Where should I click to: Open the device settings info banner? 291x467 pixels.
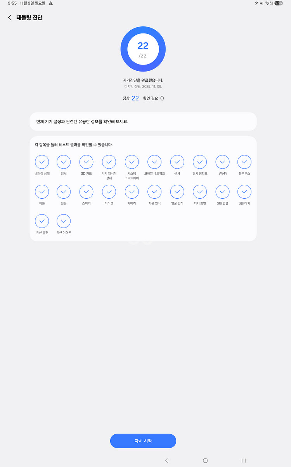tap(143, 121)
